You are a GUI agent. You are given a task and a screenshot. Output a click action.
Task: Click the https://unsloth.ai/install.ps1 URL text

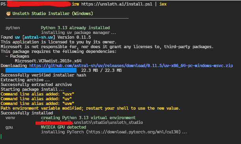pos(117,4)
